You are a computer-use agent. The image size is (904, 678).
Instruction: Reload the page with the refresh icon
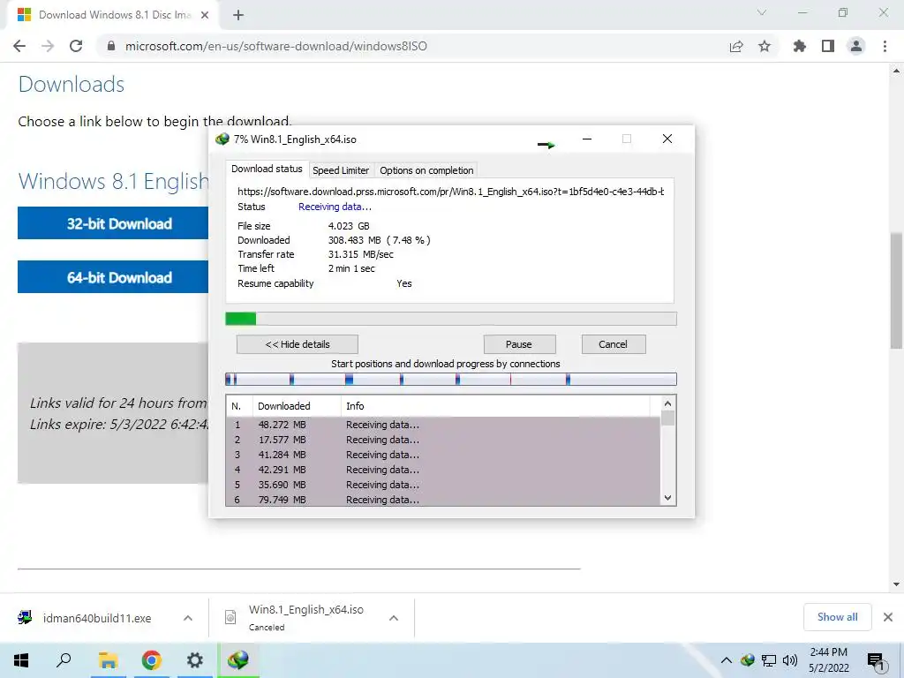coord(76,46)
